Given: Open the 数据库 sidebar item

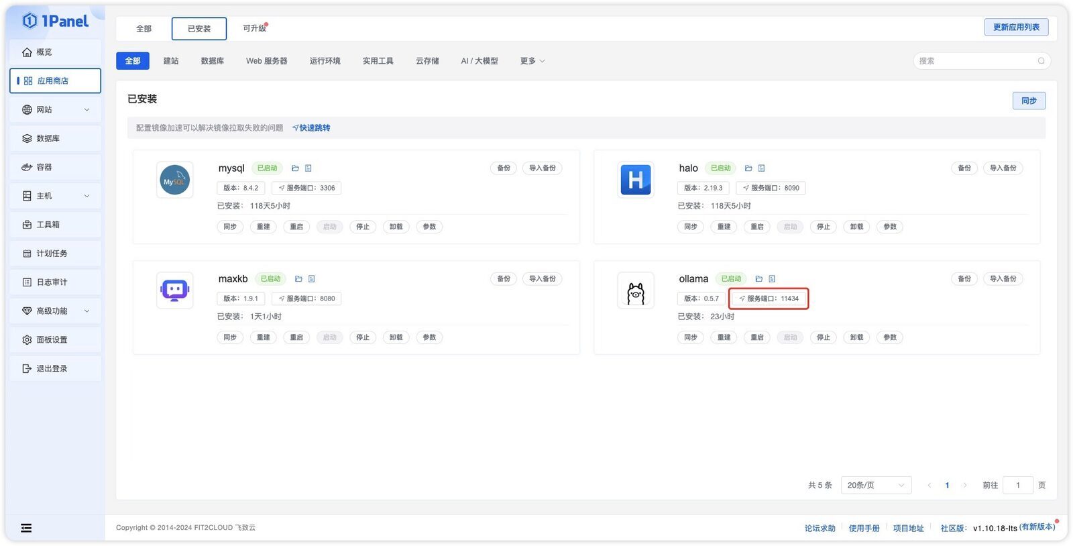Looking at the screenshot, I should [55, 138].
